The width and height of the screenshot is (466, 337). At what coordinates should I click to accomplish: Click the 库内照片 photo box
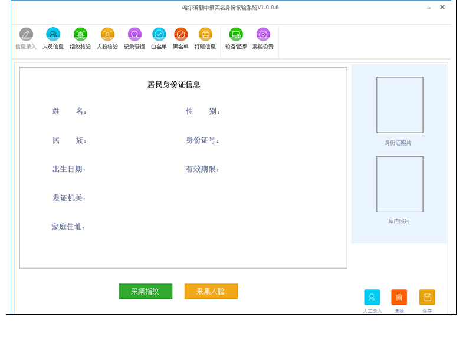400,184
